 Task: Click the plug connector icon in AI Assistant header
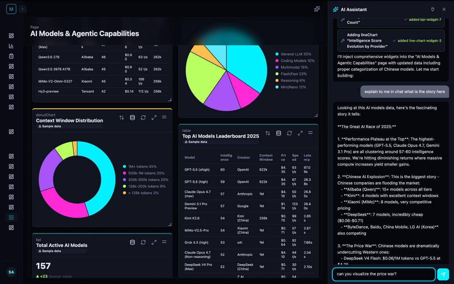point(432,10)
